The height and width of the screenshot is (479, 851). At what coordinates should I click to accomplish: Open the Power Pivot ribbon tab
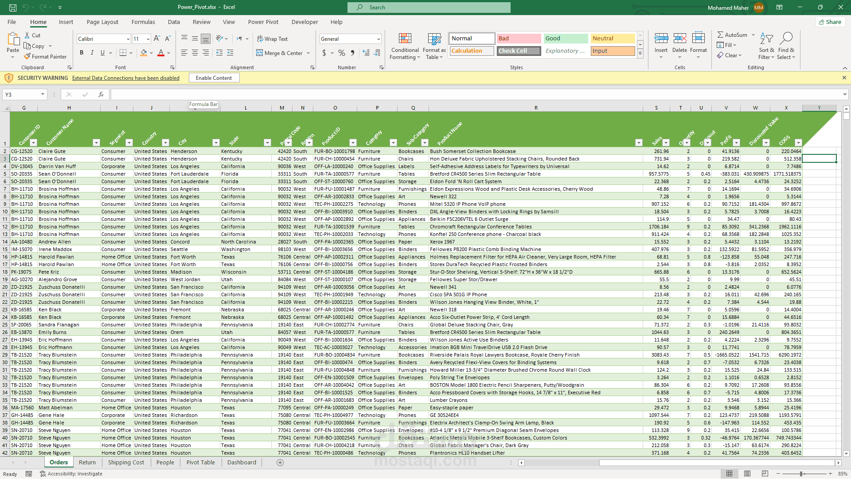pyautogui.click(x=263, y=22)
